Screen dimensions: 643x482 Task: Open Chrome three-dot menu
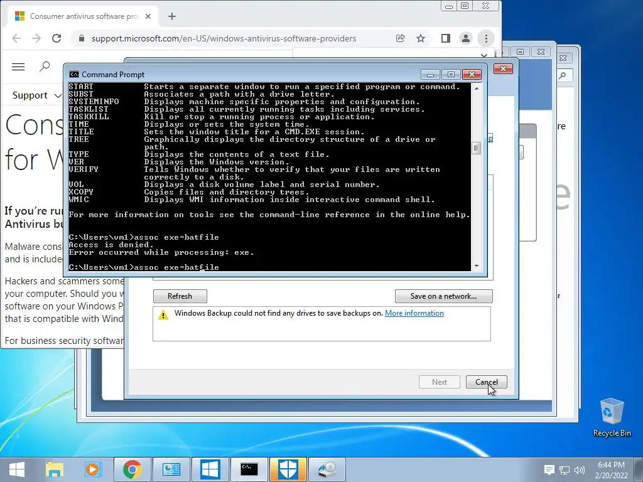[487, 38]
